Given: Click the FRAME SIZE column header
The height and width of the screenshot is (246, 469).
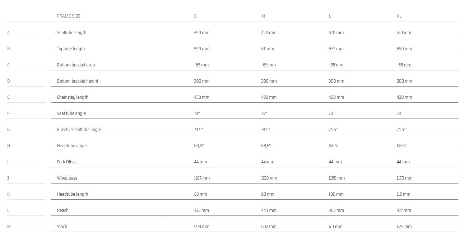Looking at the screenshot, I should tap(69, 16).
